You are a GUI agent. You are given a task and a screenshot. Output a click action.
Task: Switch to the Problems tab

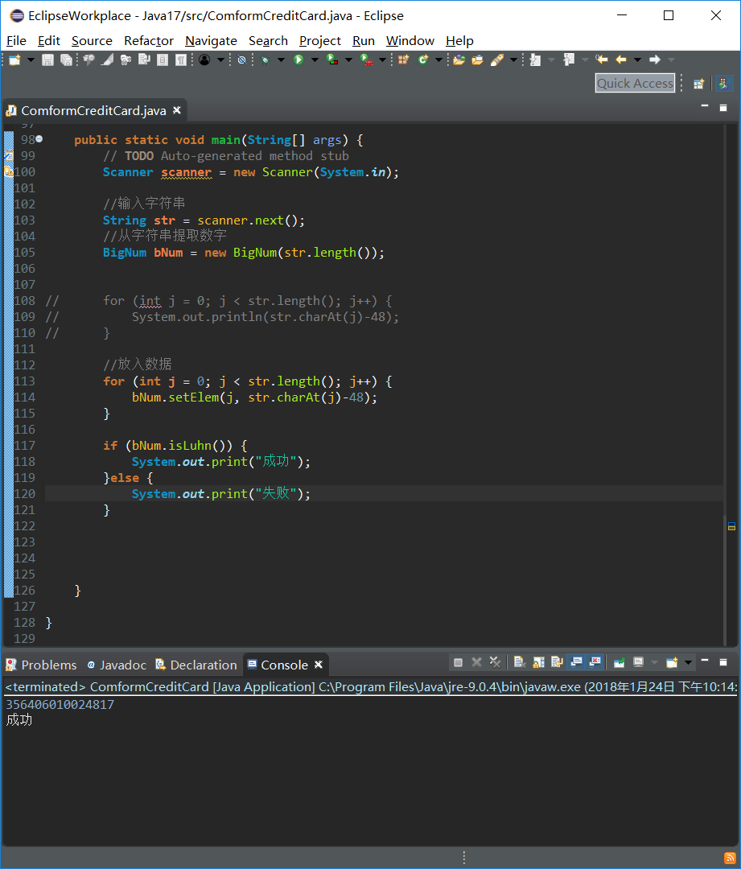[42, 665]
